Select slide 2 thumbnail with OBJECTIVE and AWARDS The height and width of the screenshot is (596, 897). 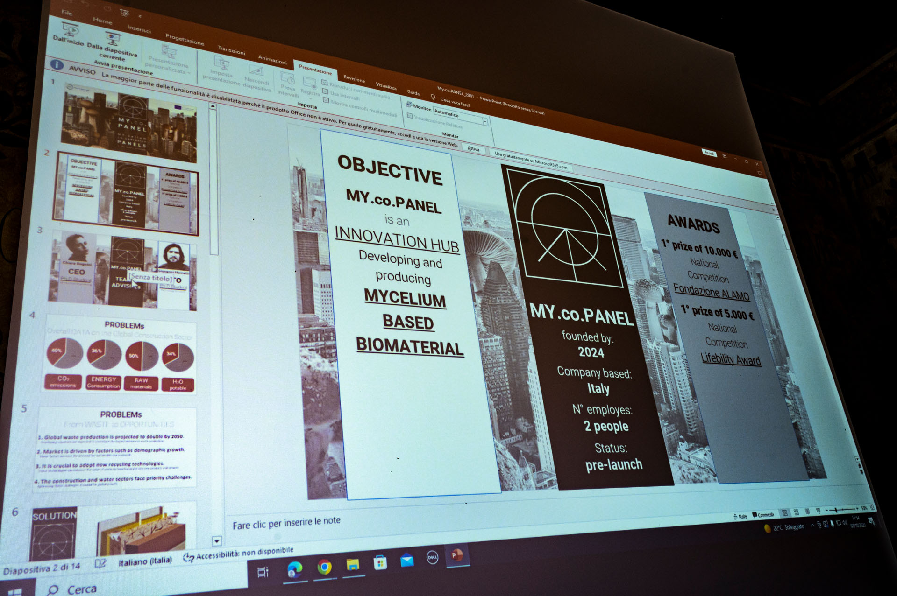126,194
